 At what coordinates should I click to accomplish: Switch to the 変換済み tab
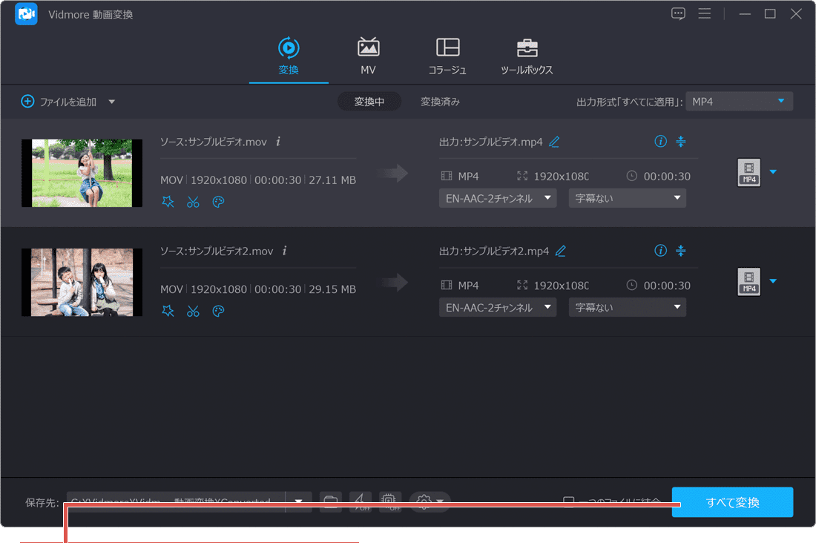click(439, 102)
